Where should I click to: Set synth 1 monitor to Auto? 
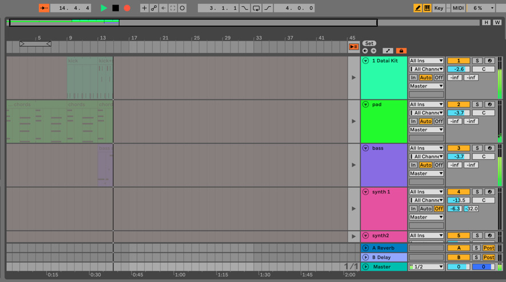point(425,209)
